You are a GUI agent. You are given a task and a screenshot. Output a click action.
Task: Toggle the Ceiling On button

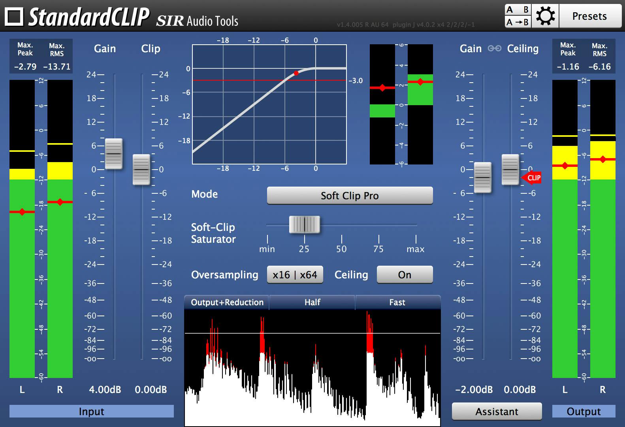[x=405, y=275]
